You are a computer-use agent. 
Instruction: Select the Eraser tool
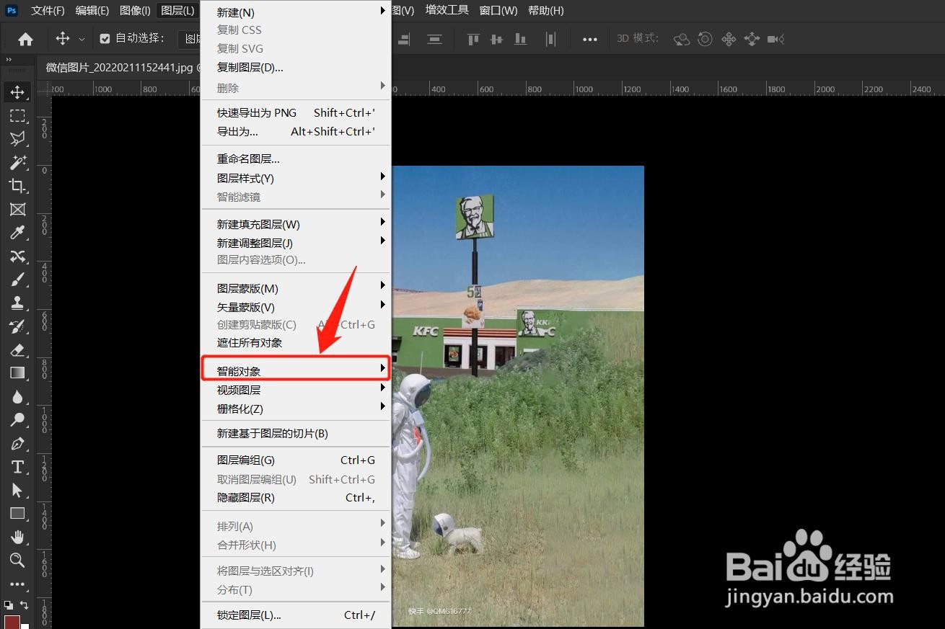[x=18, y=350]
